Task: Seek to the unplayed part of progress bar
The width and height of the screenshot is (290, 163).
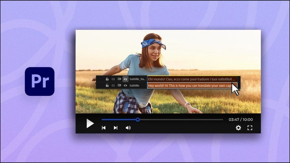Action: coord(181,120)
